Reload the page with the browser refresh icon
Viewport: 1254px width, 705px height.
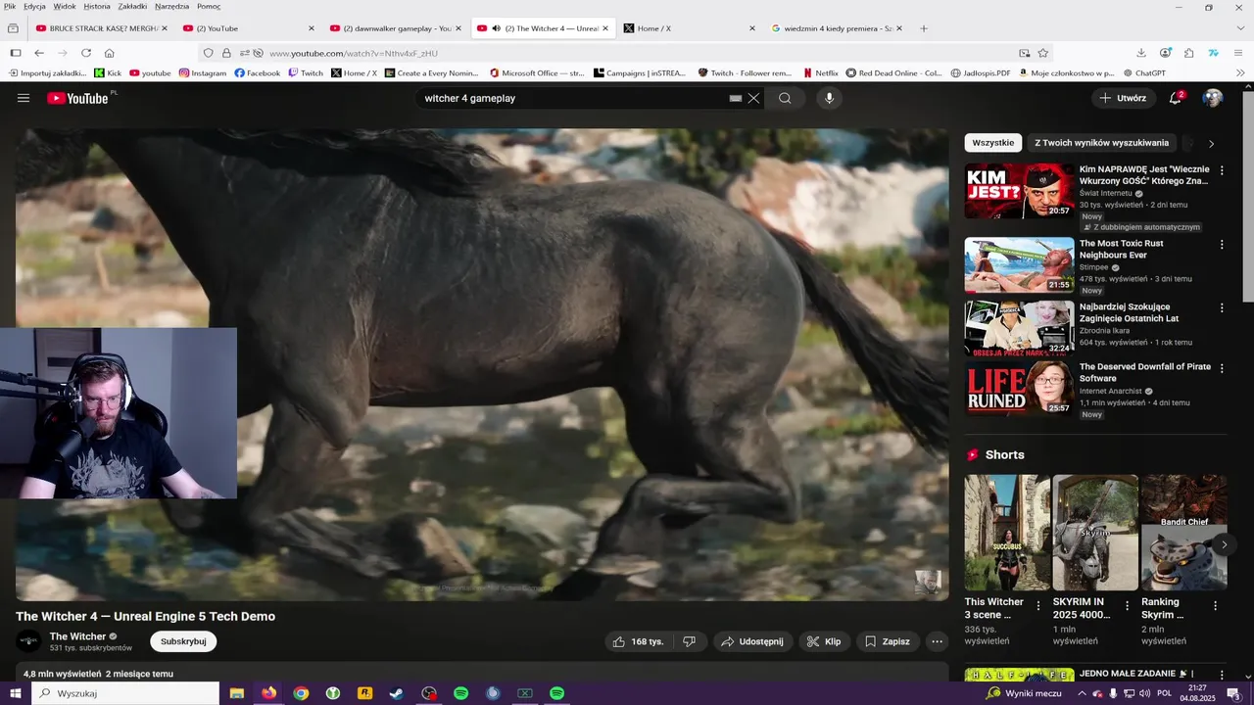[86, 53]
